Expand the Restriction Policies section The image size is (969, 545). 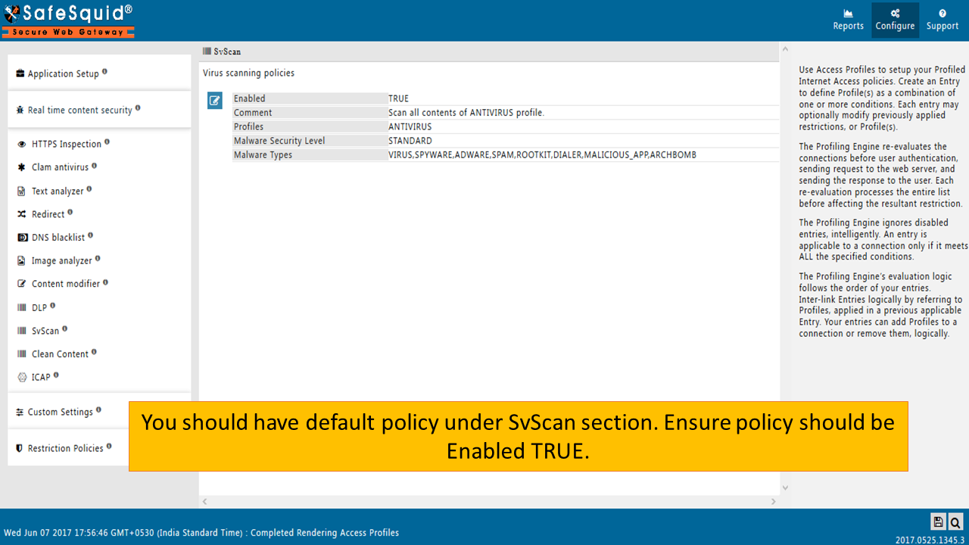point(65,448)
